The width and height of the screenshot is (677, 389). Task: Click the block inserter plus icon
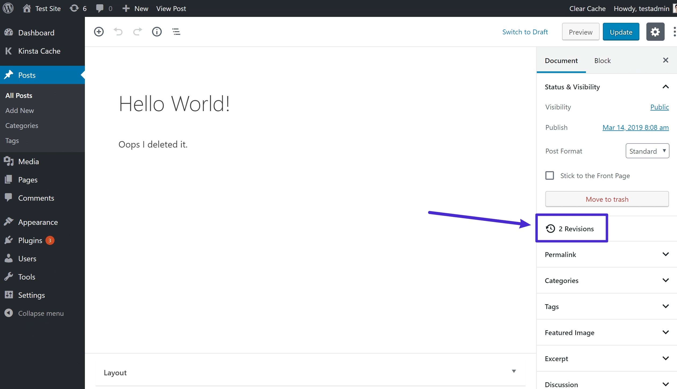[99, 32]
